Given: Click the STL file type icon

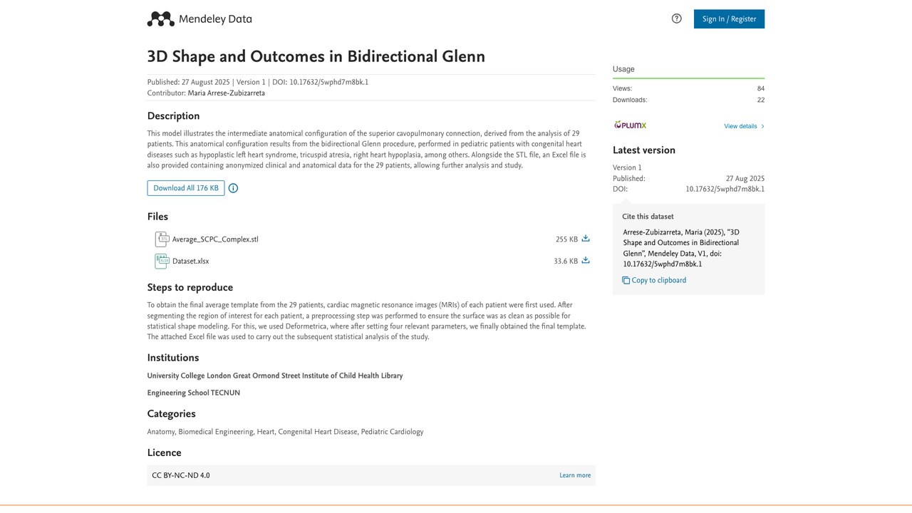Looking at the screenshot, I should 162,239.
